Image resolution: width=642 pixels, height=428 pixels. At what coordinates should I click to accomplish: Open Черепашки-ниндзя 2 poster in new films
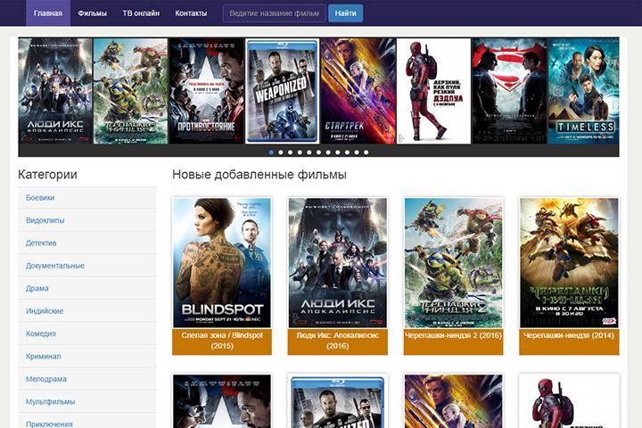(453, 262)
